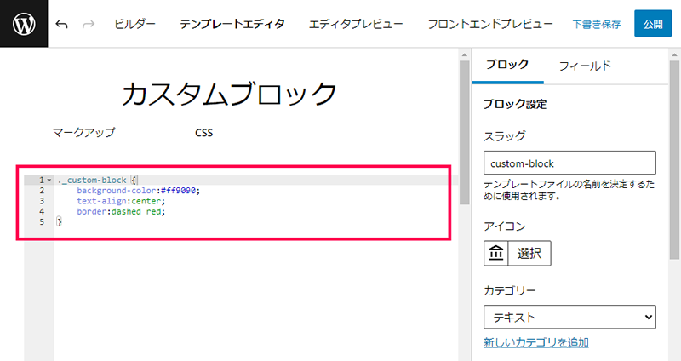Click the カスタムブロック title

[229, 95]
